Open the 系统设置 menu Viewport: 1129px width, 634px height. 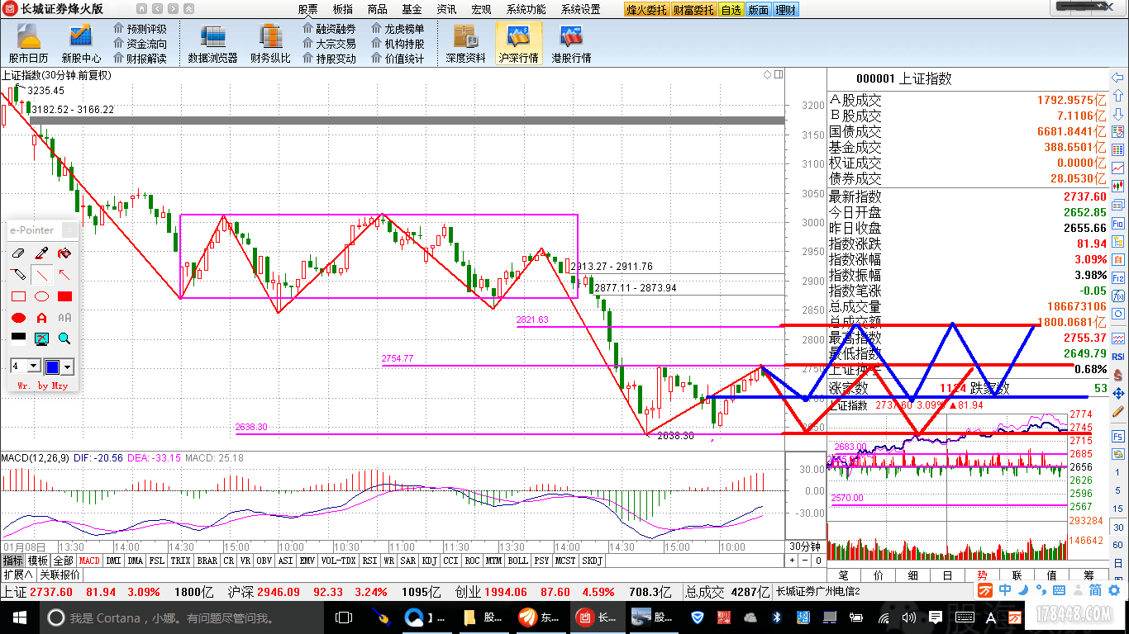click(x=580, y=10)
